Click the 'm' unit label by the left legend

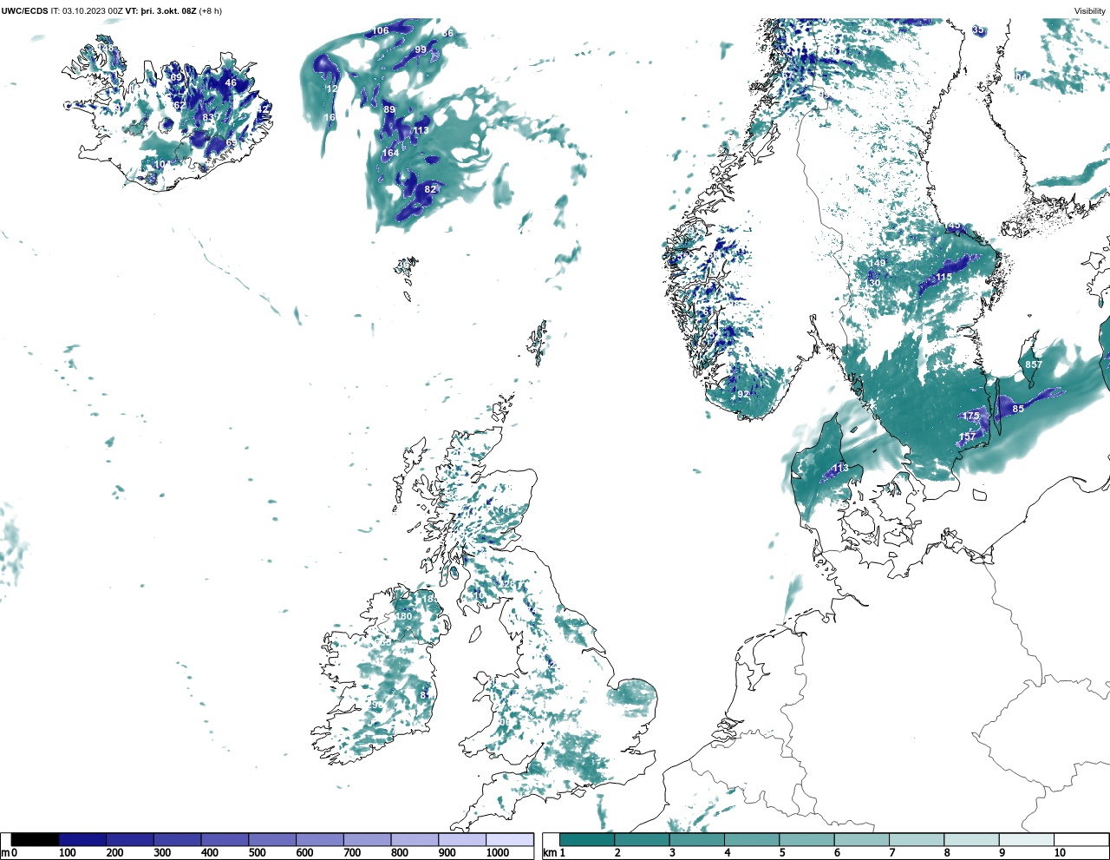(5, 853)
